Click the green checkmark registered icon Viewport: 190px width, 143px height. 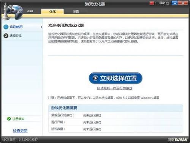(x=9, y=119)
